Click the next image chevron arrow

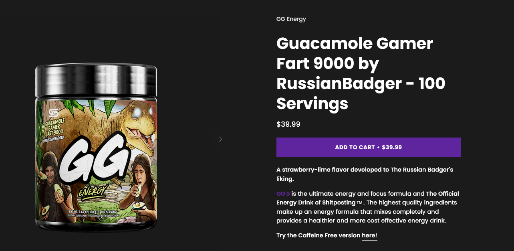click(220, 139)
